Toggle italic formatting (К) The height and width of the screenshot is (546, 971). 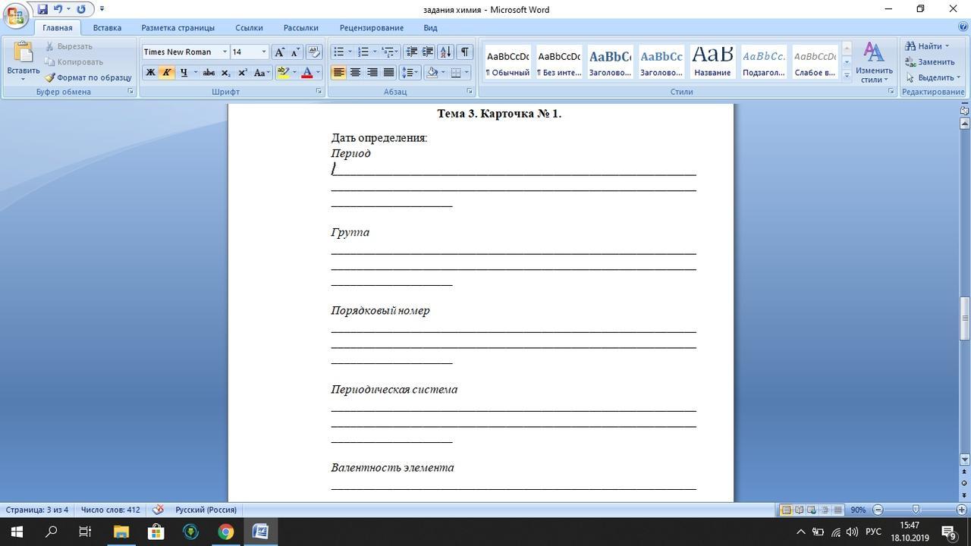click(x=166, y=73)
